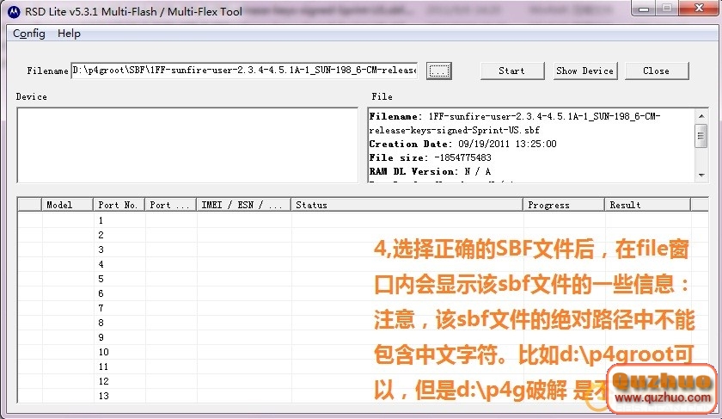Viewport: 722px width, 419px height.
Task: Click the browse file button with ellipsis
Action: tap(439, 71)
